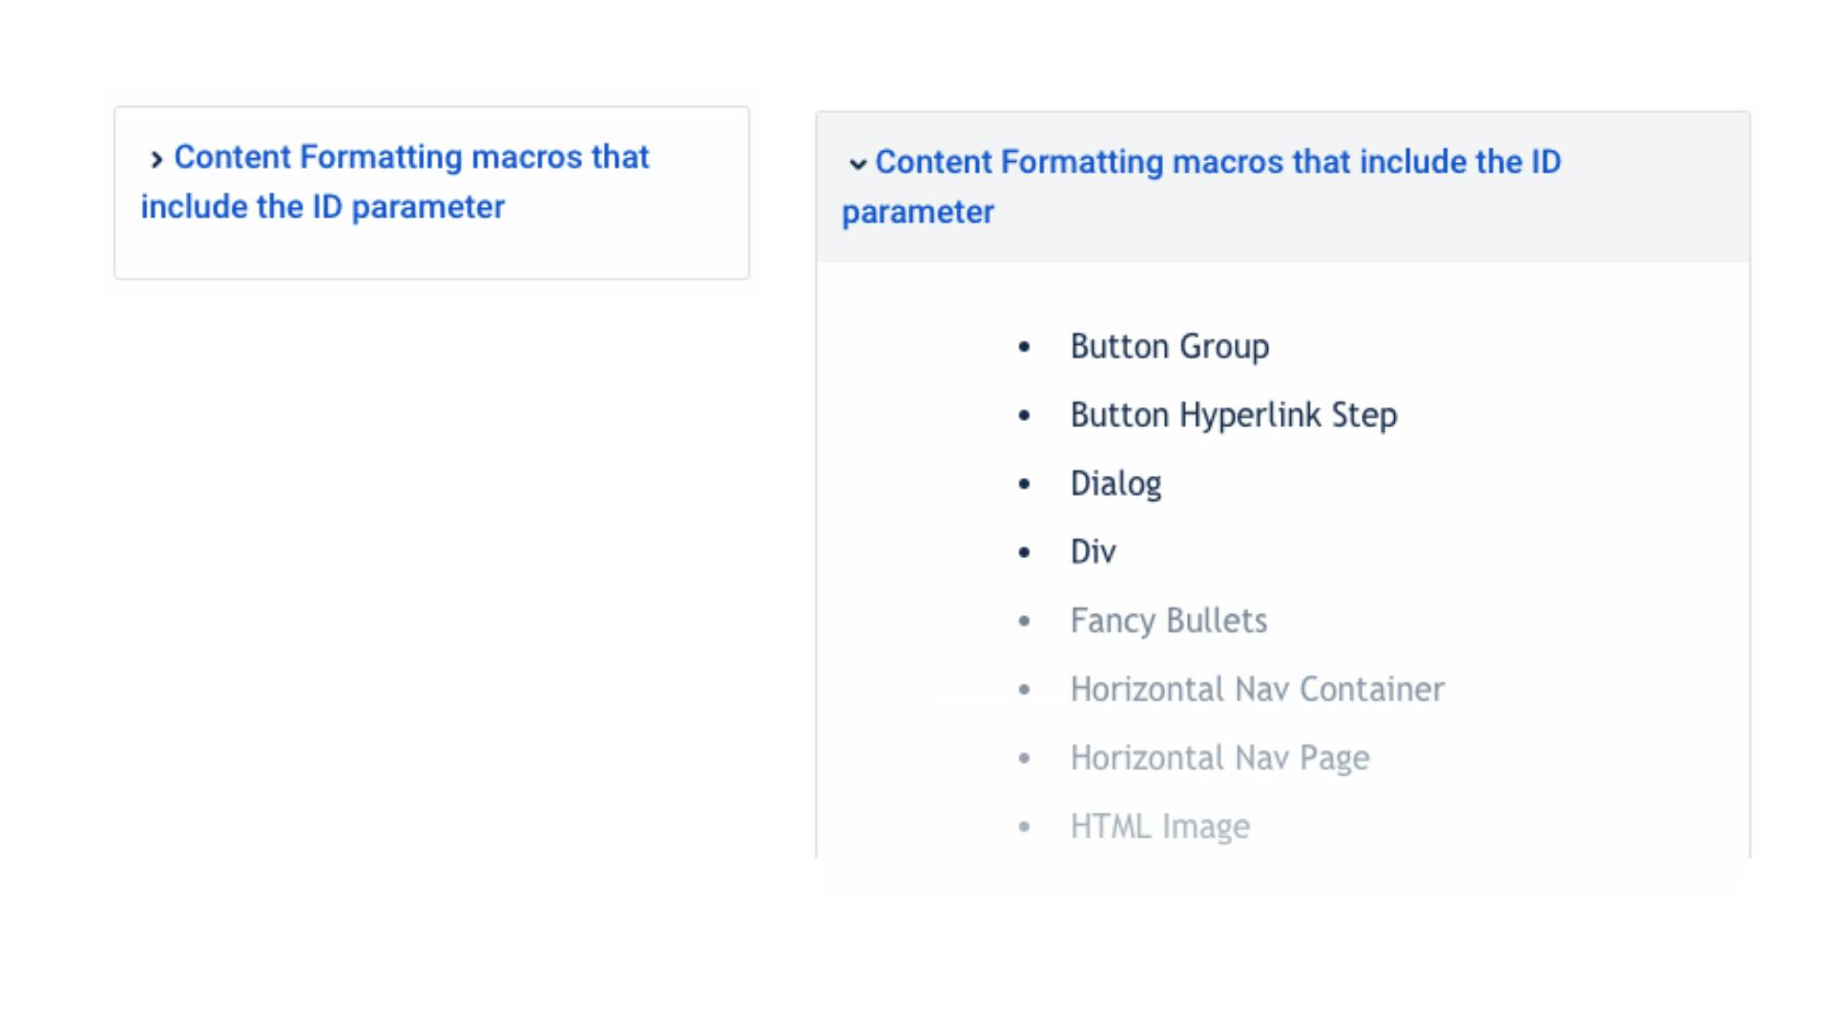The image size is (1832, 1030).
Task: Select the Button Hyperlink Step item
Action: coord(1234,415)
